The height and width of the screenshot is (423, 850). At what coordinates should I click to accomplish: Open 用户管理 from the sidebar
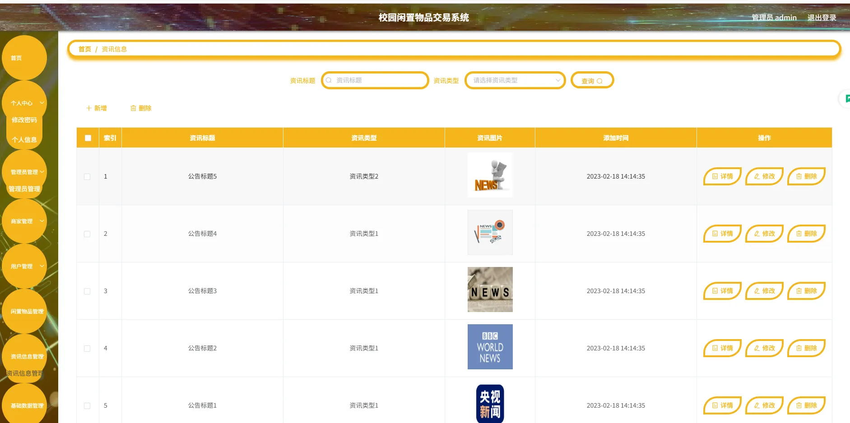(x=21, y=266)
